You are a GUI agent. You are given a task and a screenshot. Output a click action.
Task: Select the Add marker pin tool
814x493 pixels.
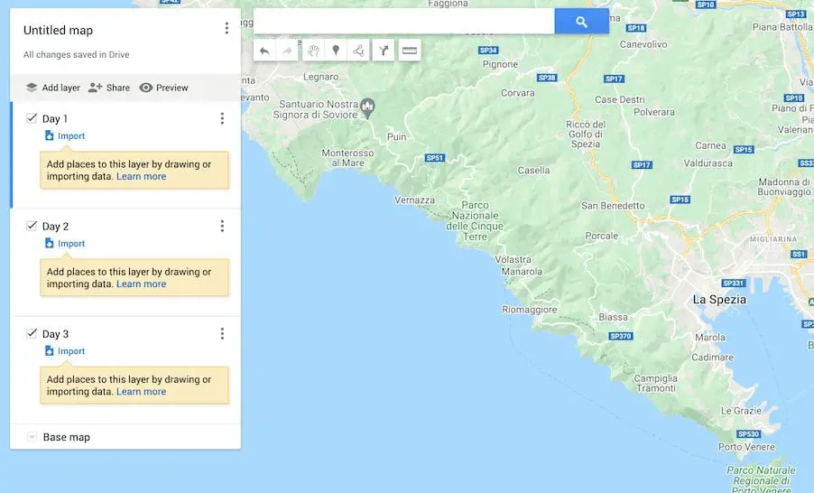[x=336, y=51]
